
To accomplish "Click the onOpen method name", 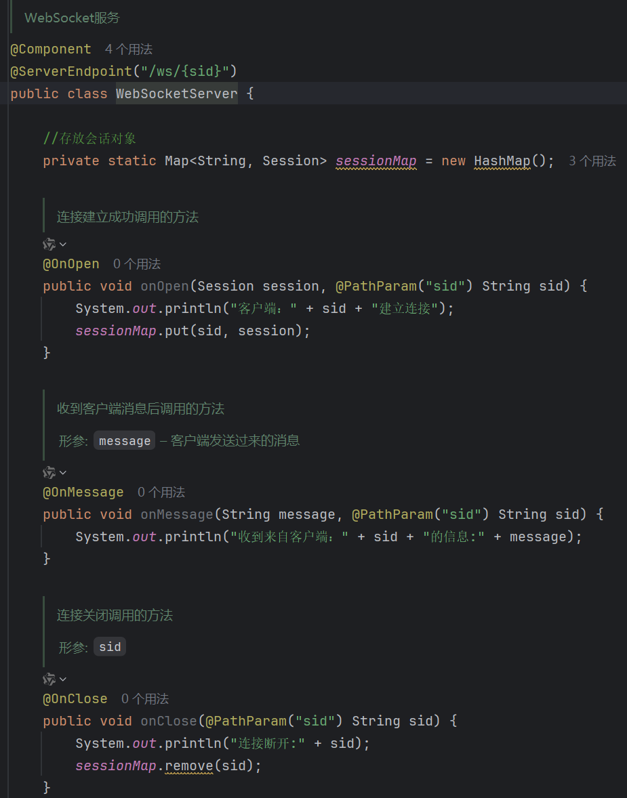I will click(165, 286).
